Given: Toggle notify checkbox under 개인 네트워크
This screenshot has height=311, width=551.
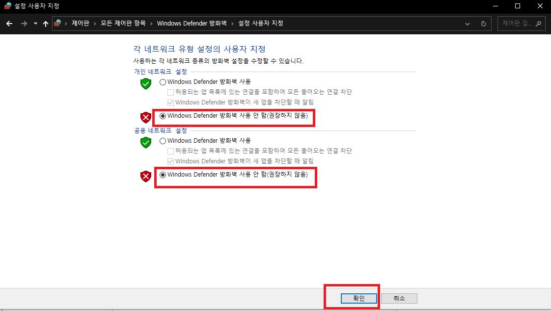Looking at the screenshot, I should 170,103.
